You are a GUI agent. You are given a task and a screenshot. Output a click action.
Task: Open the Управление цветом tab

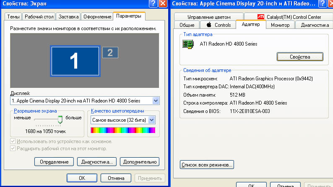pos(209,17)
